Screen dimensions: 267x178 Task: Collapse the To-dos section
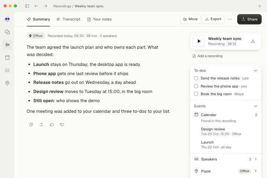click(x=255, y=71)
